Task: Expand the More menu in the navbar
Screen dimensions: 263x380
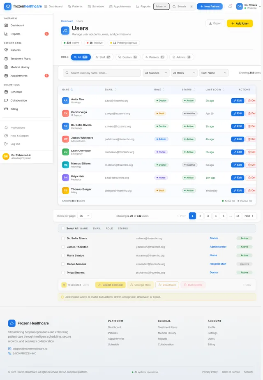Action: 161,7
